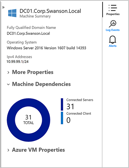Expand the Azure VM Properties chevron
The height and width of the screenshot is (168, 129).
[8, 150]
